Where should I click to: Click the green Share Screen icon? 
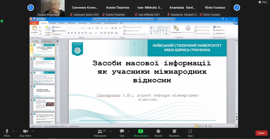(x=141, y=131)
